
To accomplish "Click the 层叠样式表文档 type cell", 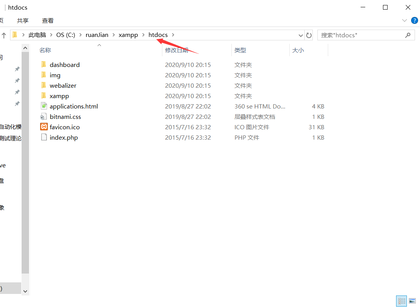I will point(255,117).
